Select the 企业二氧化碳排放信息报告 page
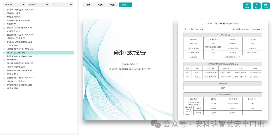273x135 pixels. [223, 70]
